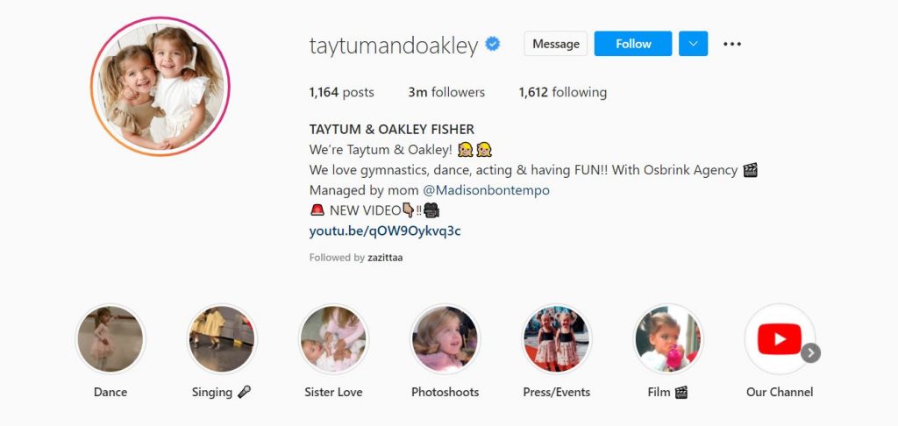Open the Our Channel YouTube highlight
Screen dimensions: 898x426
(780, 339)
